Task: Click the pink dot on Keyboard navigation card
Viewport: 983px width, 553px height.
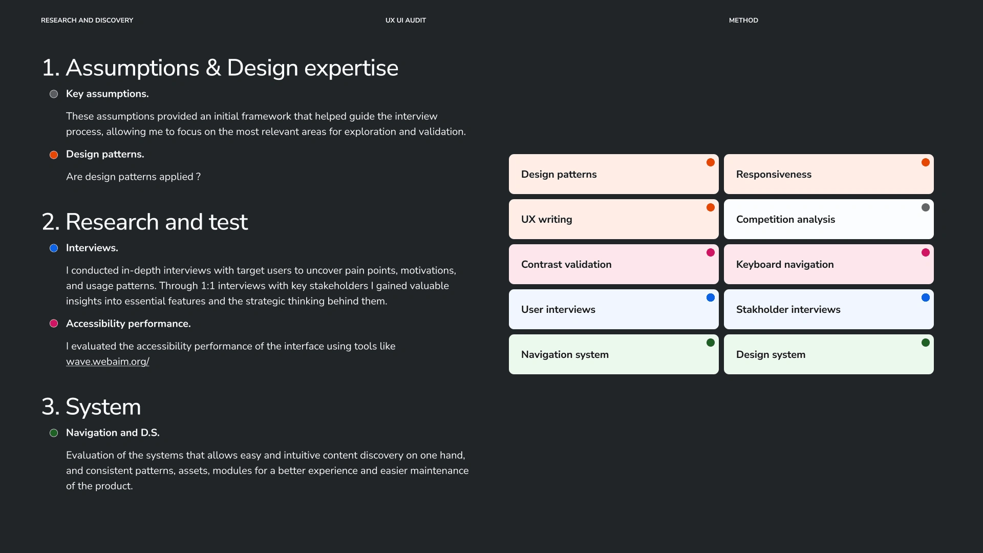Action: click(x=926, y=252)
